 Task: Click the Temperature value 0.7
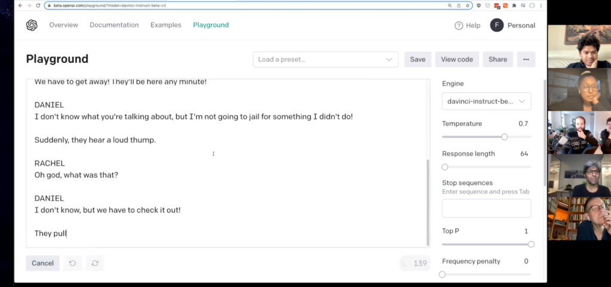tap(523, 124)
